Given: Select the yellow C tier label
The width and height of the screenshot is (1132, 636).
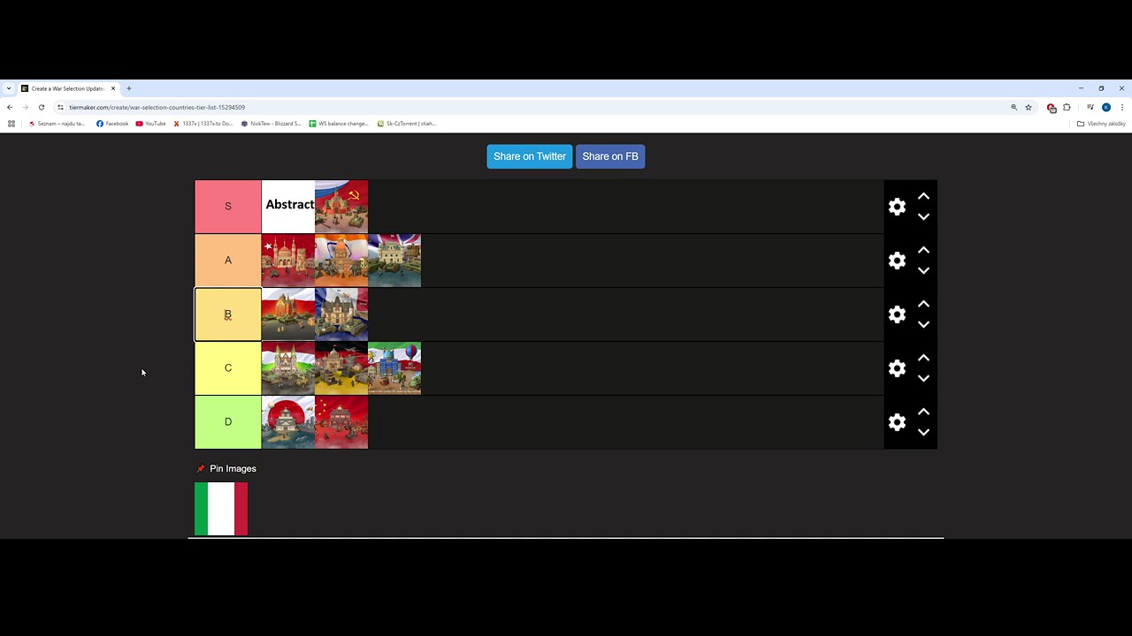Looking at the screenshot, I should [228, 368].
